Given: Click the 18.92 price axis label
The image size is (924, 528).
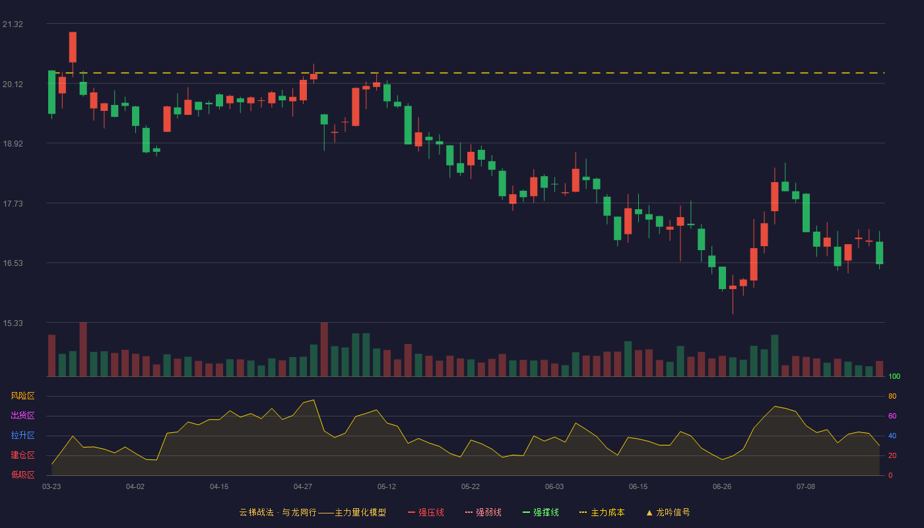Looking at the screenshot, I should (x=13, y=144).
